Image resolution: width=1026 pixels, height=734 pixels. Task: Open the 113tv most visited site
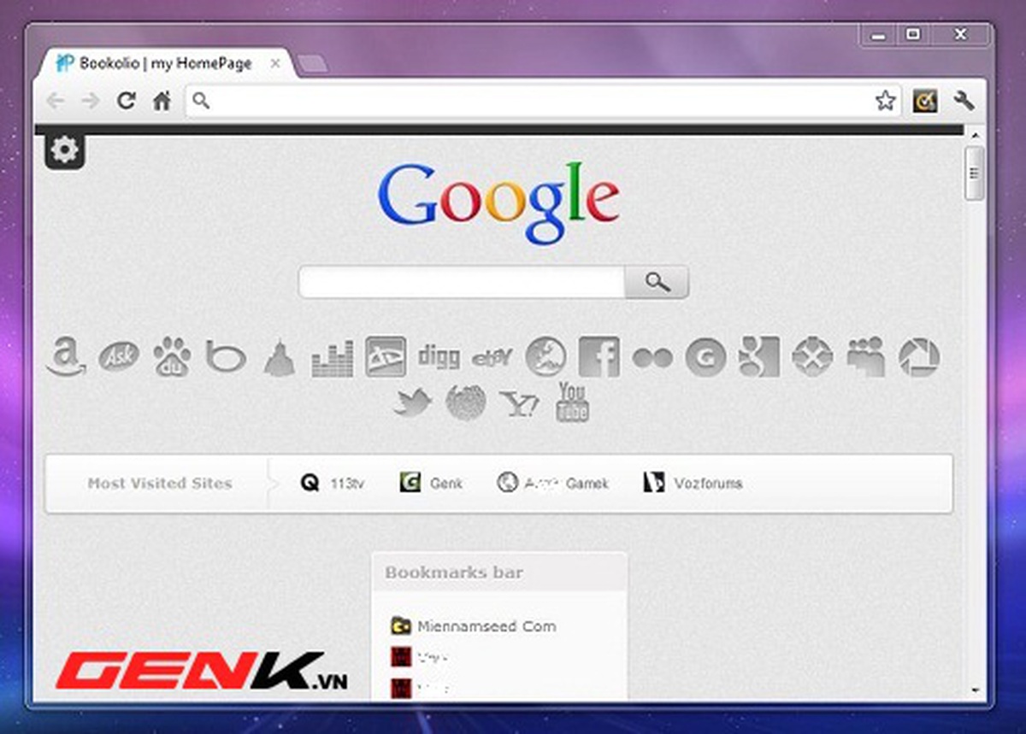(x=333, y=483)
